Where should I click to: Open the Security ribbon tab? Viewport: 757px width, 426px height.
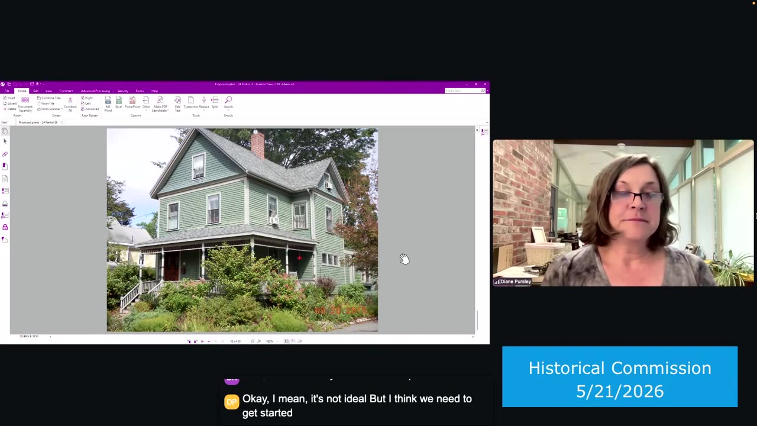(123, 91)
